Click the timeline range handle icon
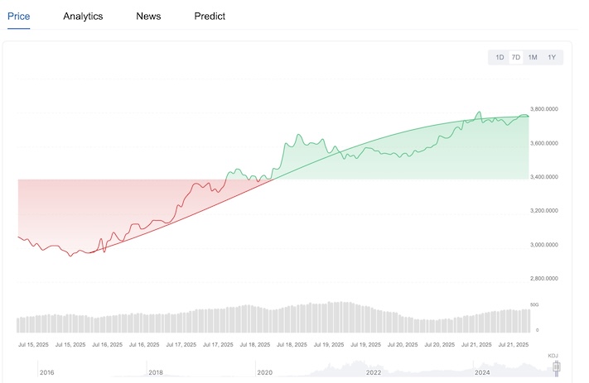The width and height of the screenshot is (589, 383). 557,365
